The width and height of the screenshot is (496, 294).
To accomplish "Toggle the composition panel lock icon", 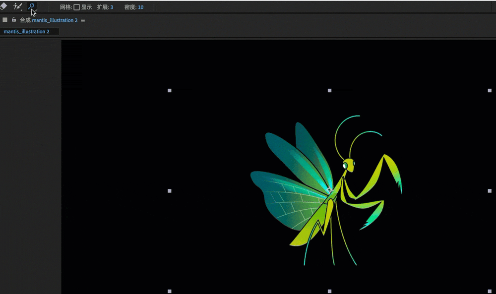I will coord(14,20).
